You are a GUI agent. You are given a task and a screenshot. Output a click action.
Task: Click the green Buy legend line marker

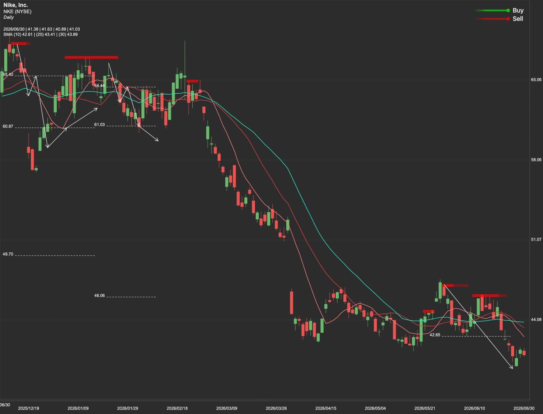click(x=492, y=10)
